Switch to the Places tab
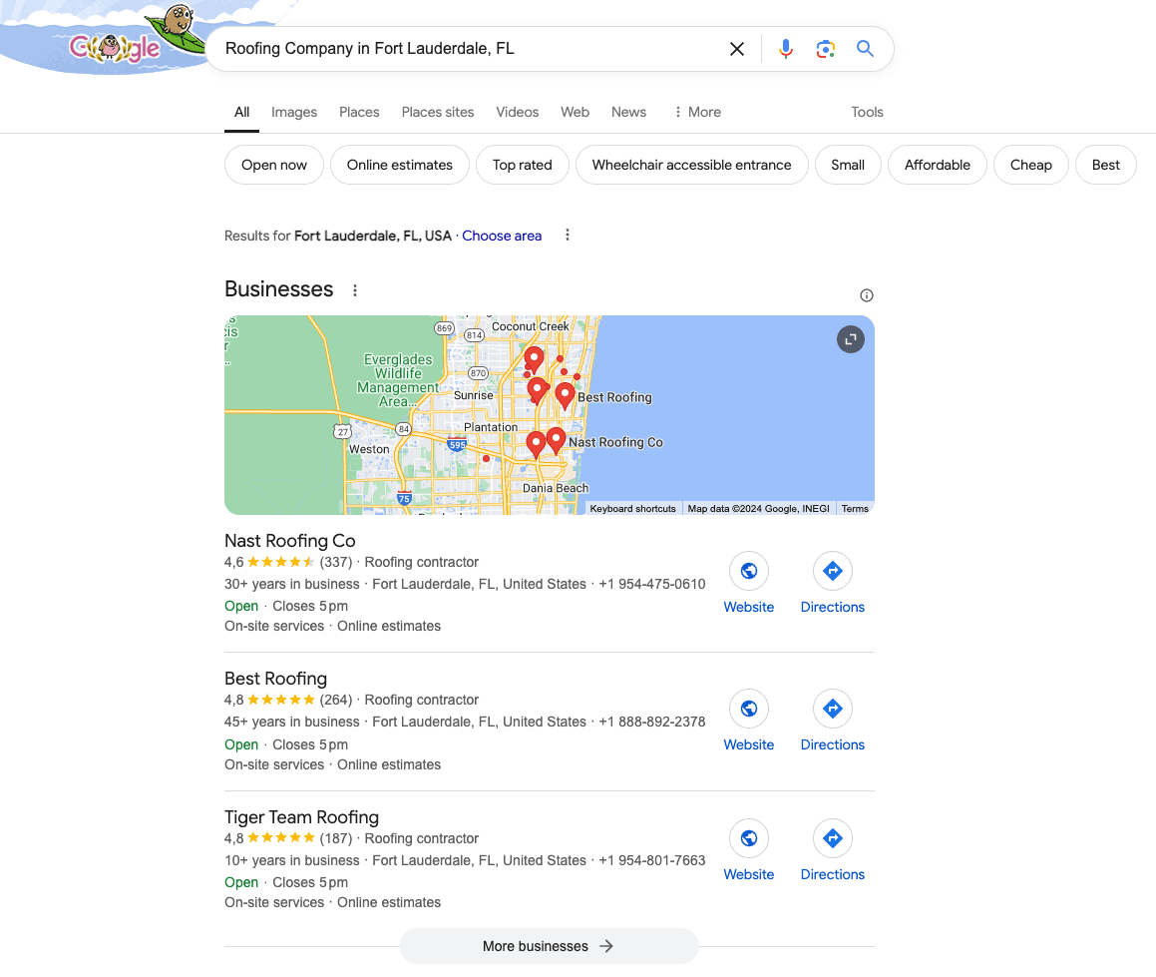 pyautogui.click(x=359, y=112)
